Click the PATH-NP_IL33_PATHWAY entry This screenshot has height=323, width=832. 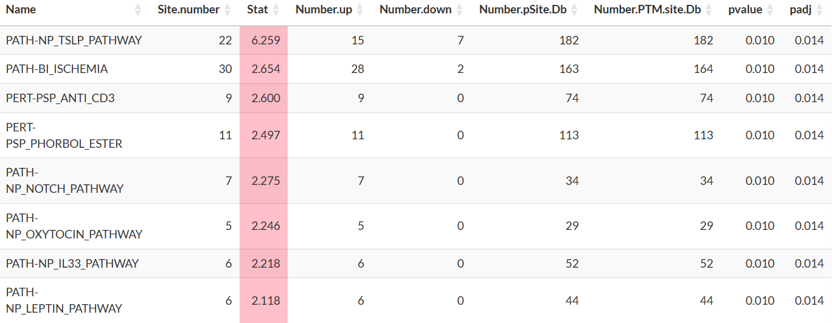click(72, 263)
